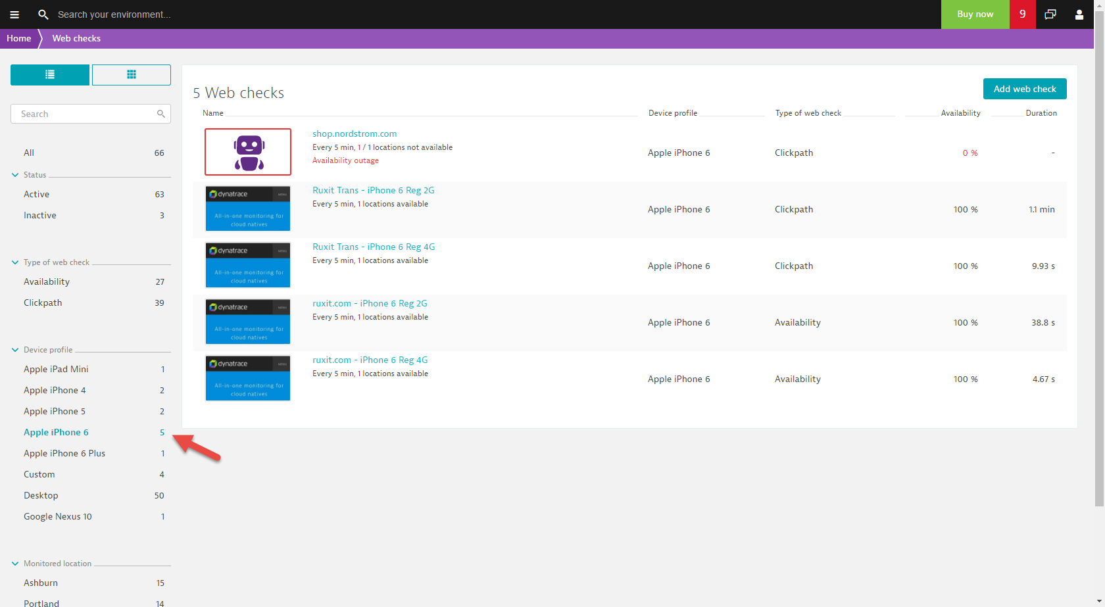Viewport: 1105px width, 607px height.
Task: Click the thumbnail of ruxit.com Reg 4G
Action: [x=248, y=378]
